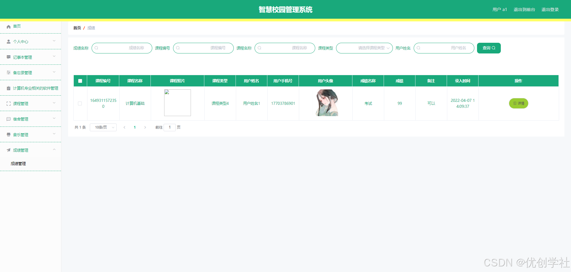Click the 备注 cell 可以
Image resolution: width=571 pixels, height=272 pixels.
(x=431, y=103)
